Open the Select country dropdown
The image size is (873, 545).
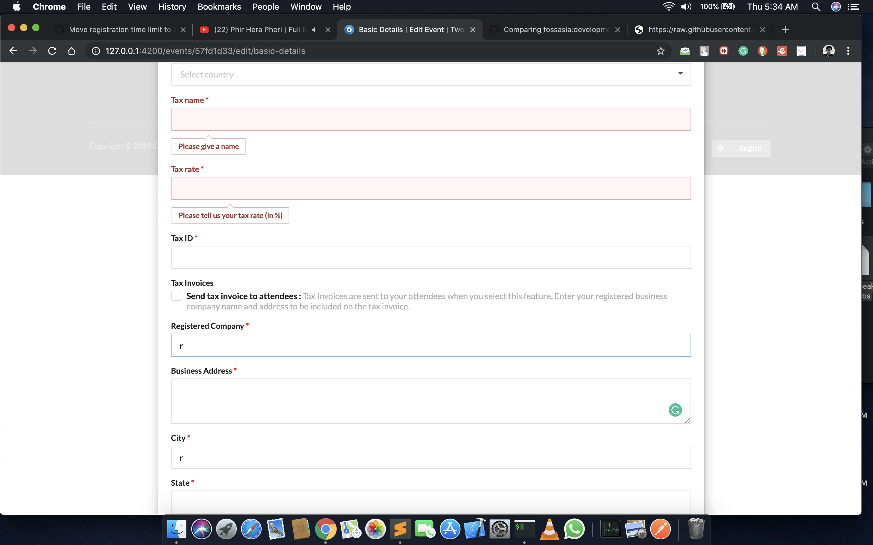pyautogui.click(x=430, y=74)
